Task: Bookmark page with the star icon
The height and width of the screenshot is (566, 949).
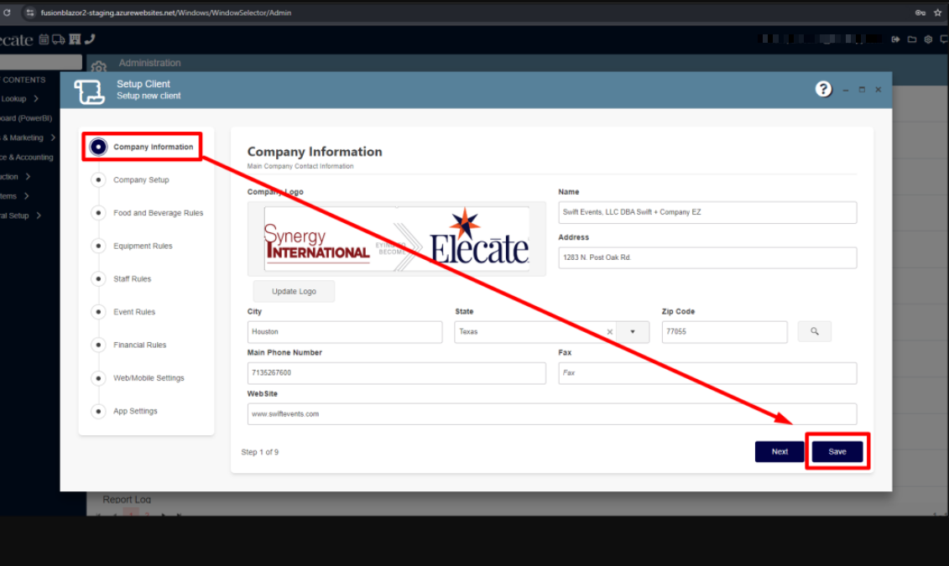Action: 937,13
